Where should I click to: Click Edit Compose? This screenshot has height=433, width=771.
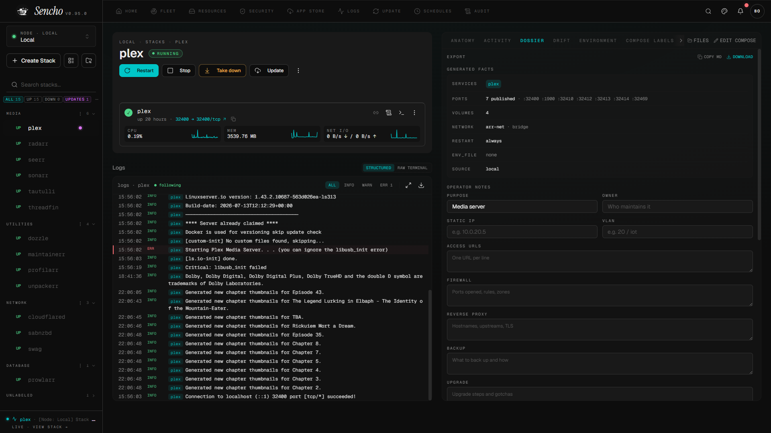[x=735, y=40]
